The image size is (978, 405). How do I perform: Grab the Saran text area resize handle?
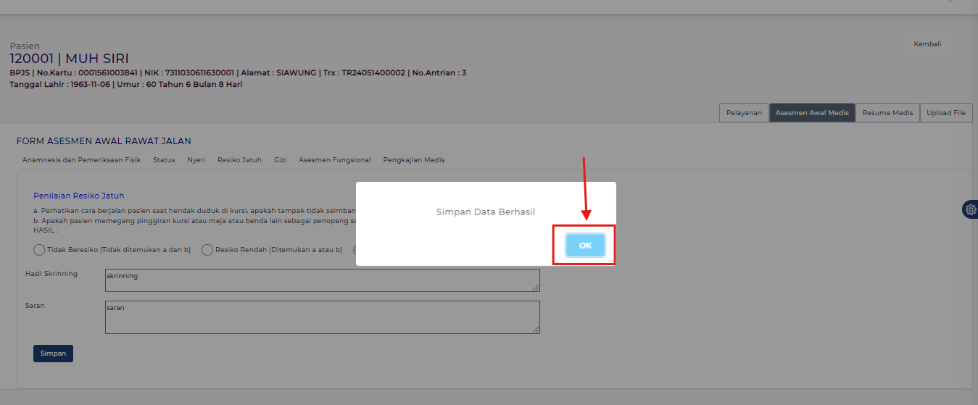536,330
